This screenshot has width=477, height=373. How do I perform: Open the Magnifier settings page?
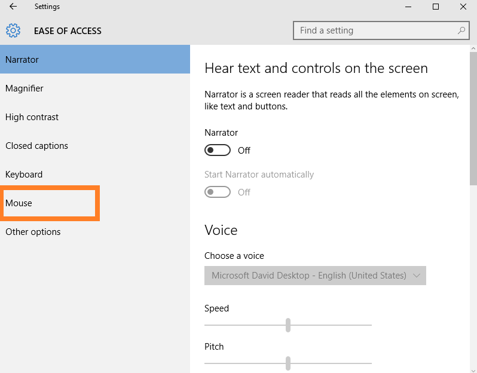(x=25, y=88)
